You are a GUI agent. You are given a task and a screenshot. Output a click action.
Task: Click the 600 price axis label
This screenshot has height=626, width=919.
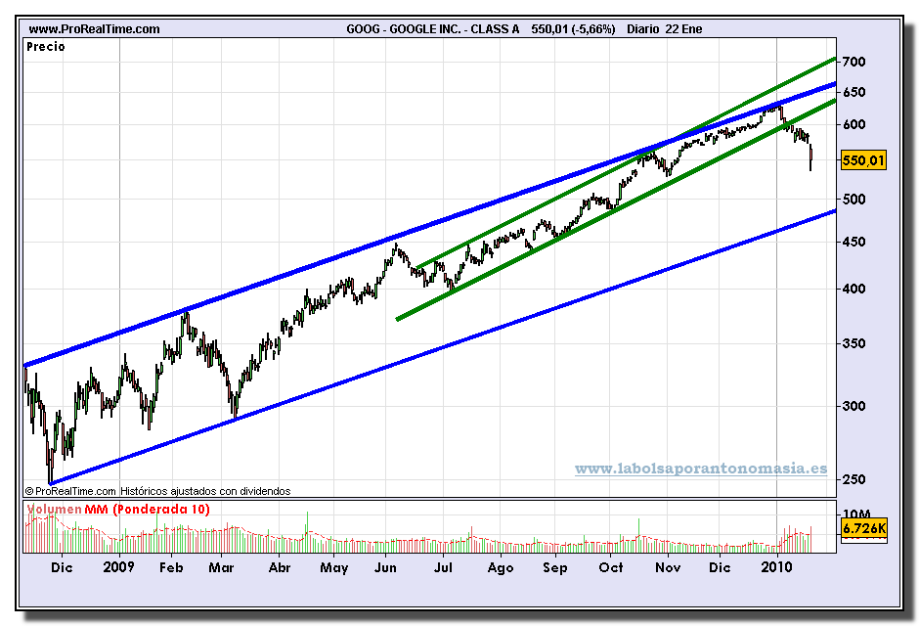point(853,124)
